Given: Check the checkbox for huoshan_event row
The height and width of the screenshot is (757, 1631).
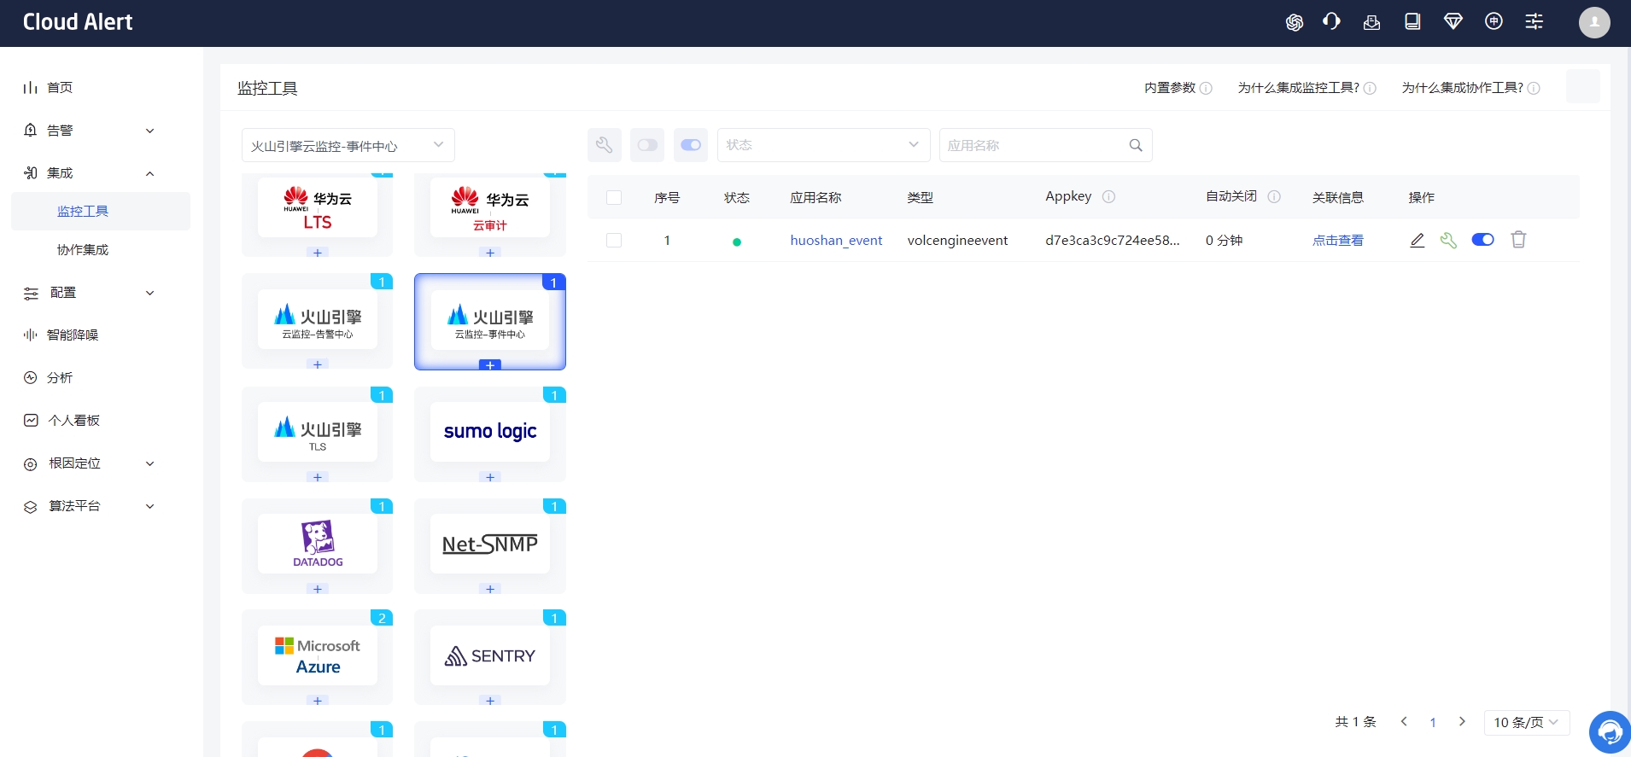Looking at the screenshot, I should click(x=614, y=241).
